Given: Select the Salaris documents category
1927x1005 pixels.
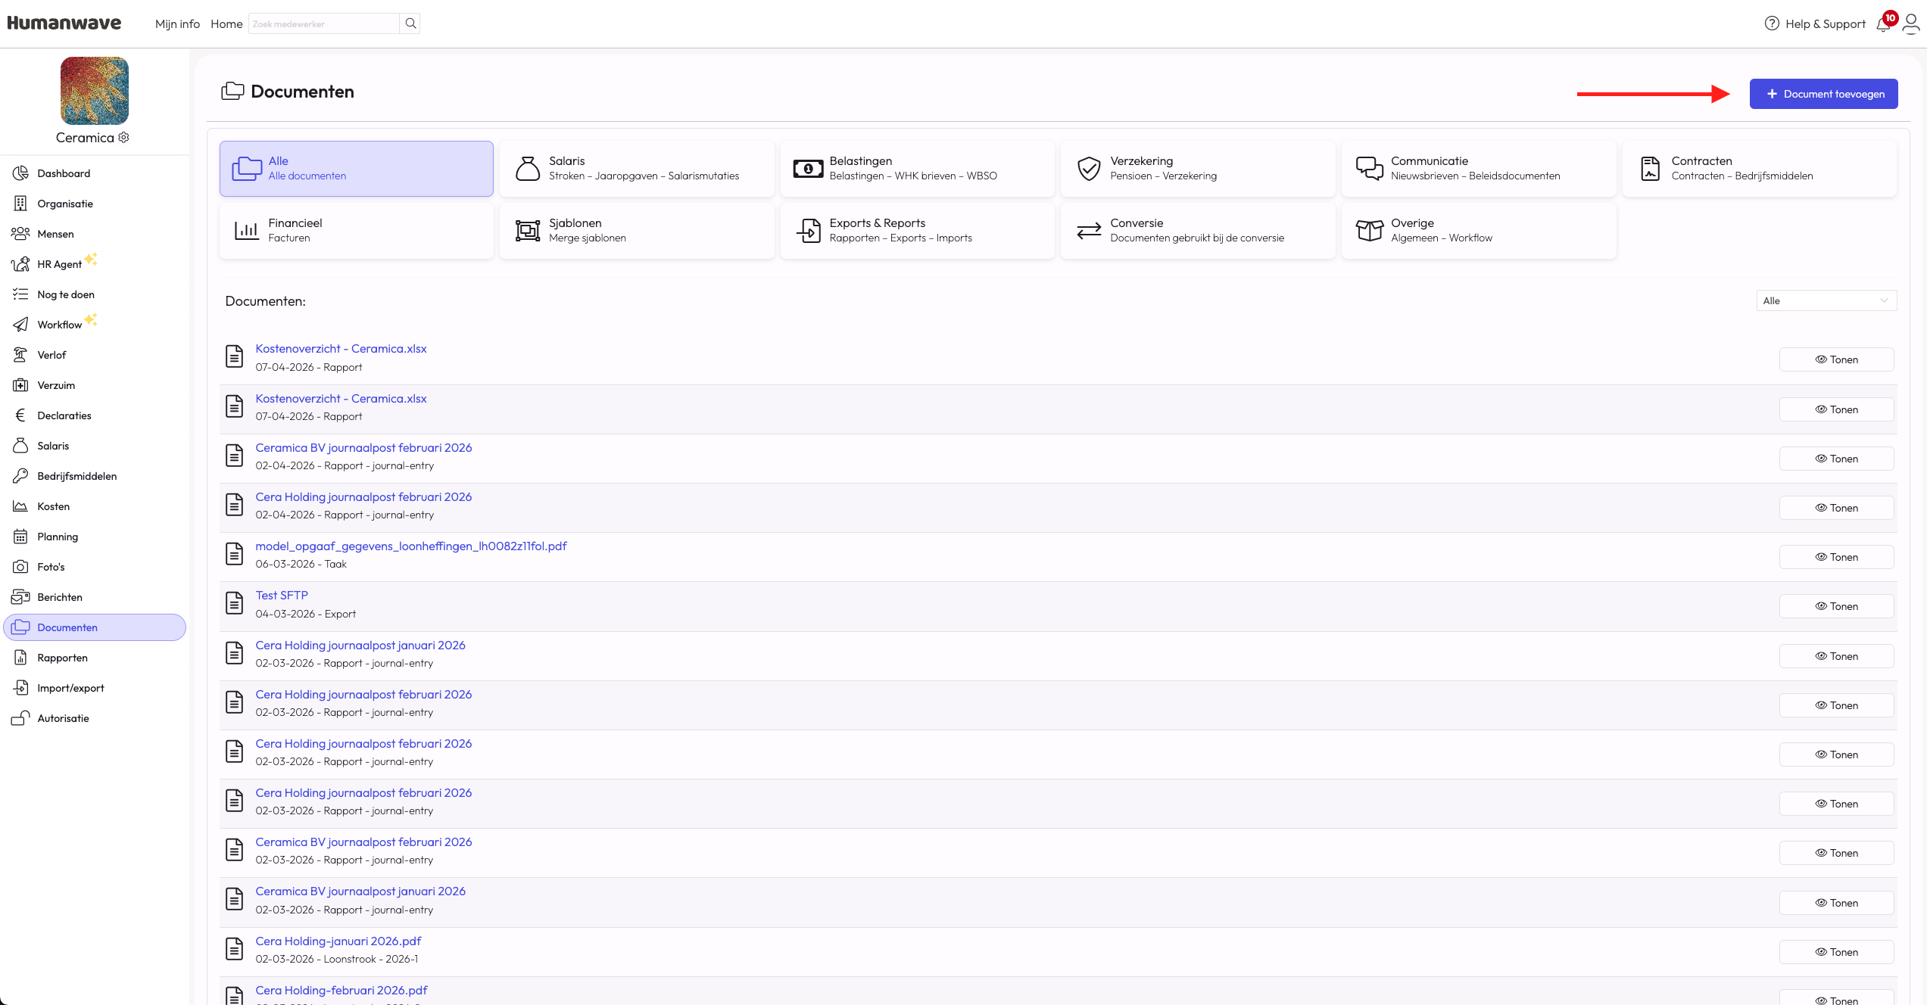Looking at the screenshot, I should click(636, 168).
